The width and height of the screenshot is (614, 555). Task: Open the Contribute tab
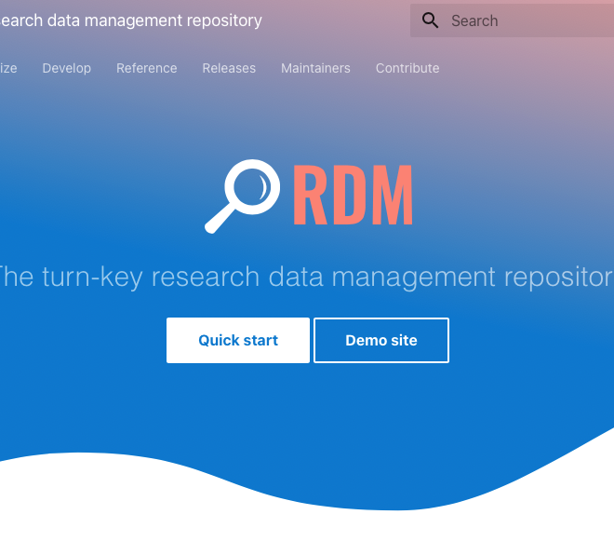pyautogui.click(x=407, y=68)
